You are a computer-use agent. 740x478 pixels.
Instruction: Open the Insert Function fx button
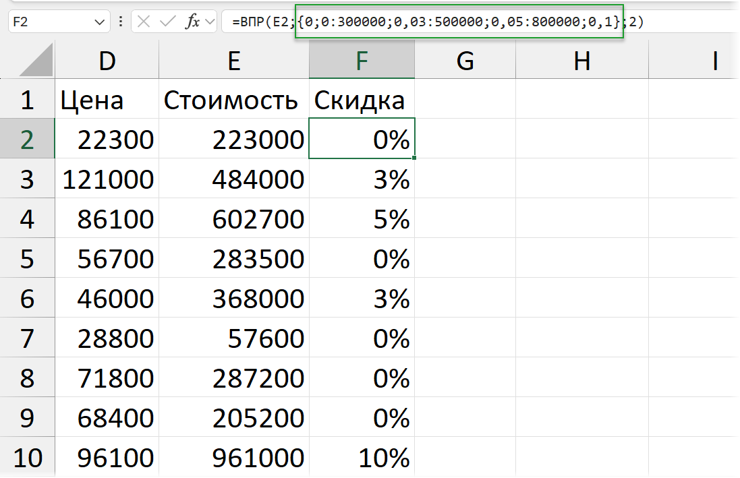point(192,22)
